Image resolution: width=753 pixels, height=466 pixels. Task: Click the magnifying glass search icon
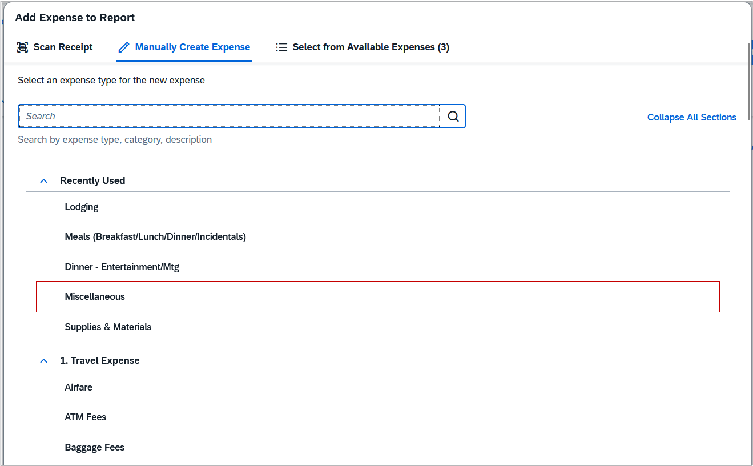[452, 116]
